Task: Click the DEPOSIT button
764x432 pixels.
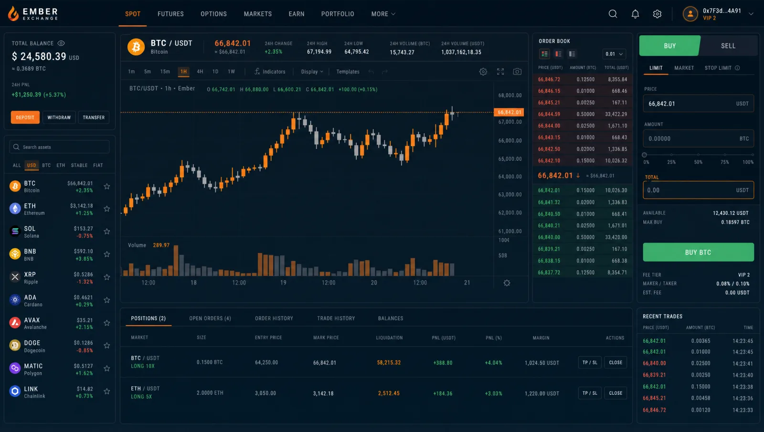Action: (x=25, y=117)
